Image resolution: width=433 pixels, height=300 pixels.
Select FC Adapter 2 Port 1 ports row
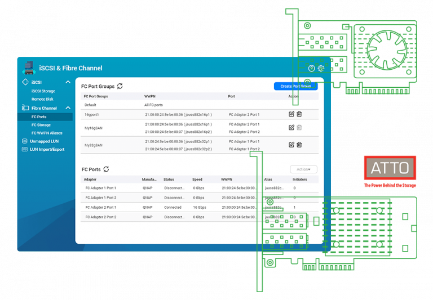pos(200,207)
